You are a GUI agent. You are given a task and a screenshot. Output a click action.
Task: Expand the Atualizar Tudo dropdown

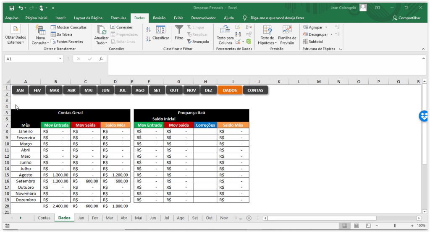coord(101,43)
